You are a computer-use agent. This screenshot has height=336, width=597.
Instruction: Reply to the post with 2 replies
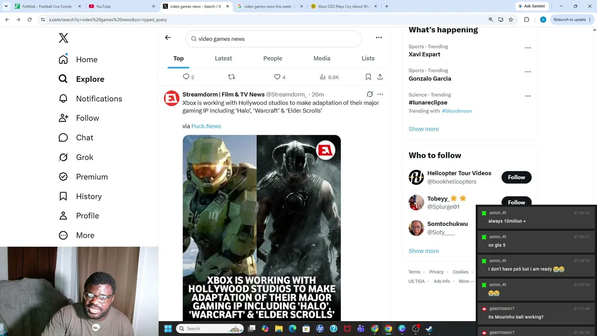[188, 77]
